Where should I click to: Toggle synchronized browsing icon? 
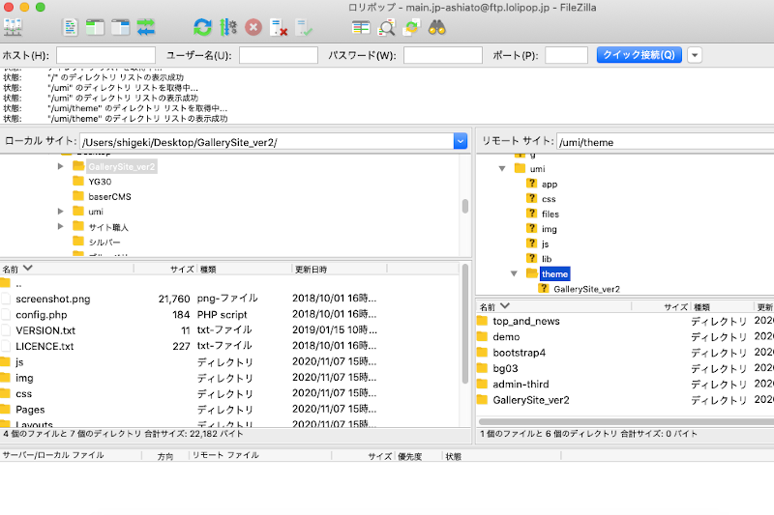pos(411,27)
